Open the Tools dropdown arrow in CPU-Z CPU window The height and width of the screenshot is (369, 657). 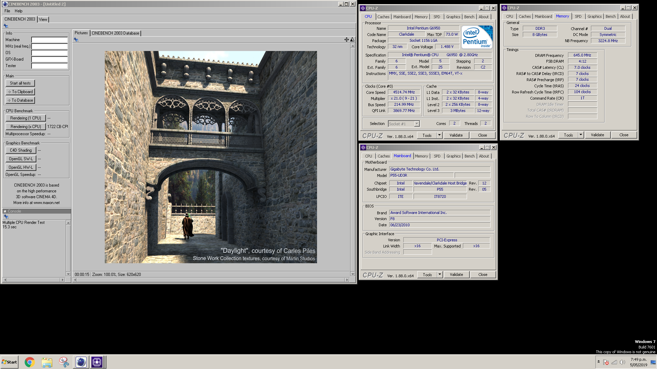tap(439, 135)
